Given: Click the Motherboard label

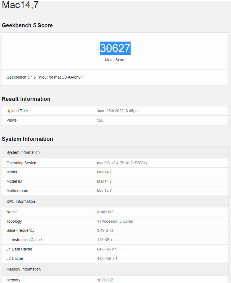Looking at the screenshot, I should tap(17, 191).
